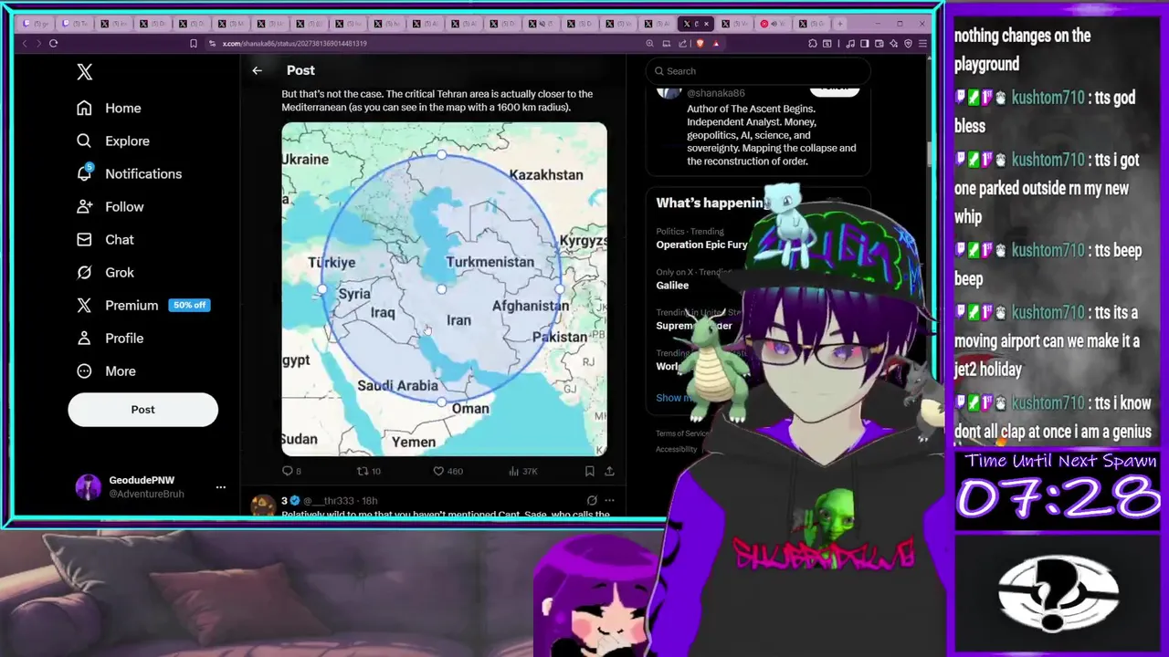Open the Middle East radius map image

coord(444,288)
